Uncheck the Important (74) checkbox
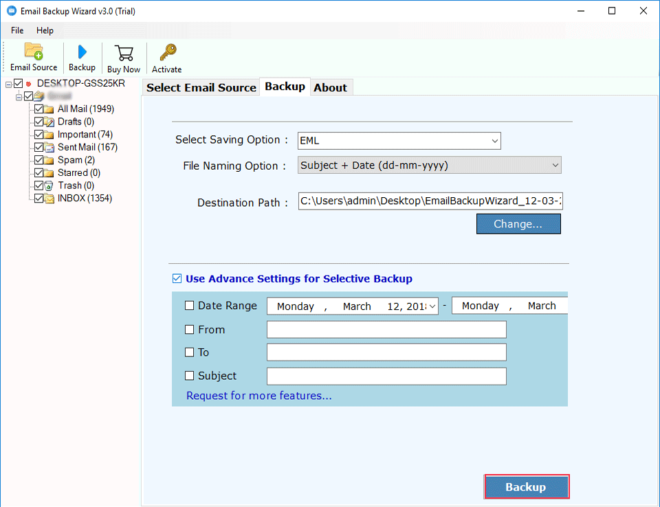Screen dimensions: 660x507 pyautogui.click(x=38, y=134)
